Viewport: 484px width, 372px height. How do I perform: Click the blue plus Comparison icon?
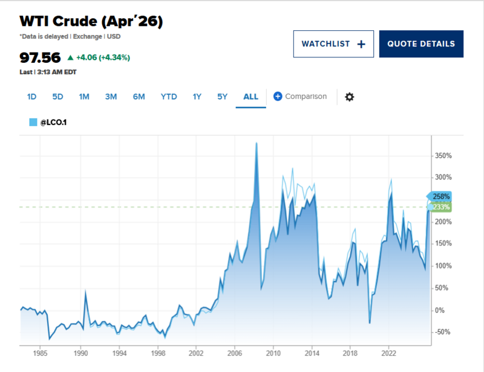(278, 97)
